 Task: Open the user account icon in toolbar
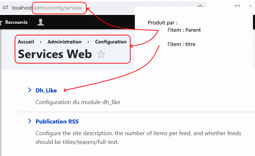41,22
